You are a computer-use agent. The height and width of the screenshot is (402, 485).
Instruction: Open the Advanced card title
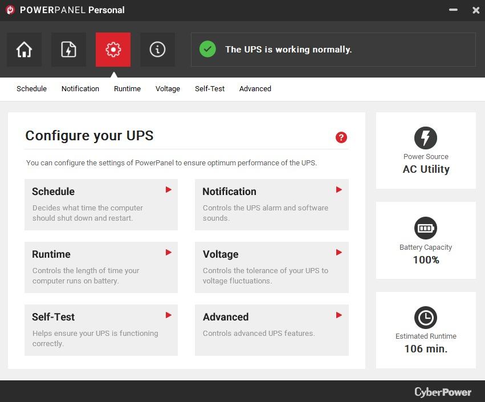point(226,317)
